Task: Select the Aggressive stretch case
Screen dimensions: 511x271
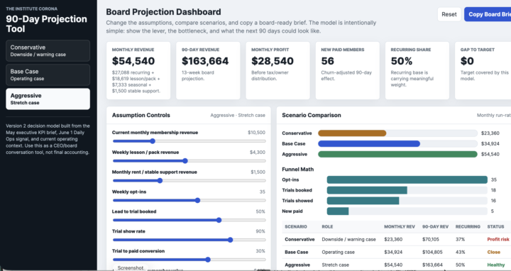Action: (48, 99)
